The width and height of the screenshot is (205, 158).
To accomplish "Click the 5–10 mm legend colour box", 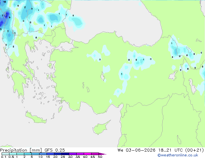I will [x=35, y=154].
